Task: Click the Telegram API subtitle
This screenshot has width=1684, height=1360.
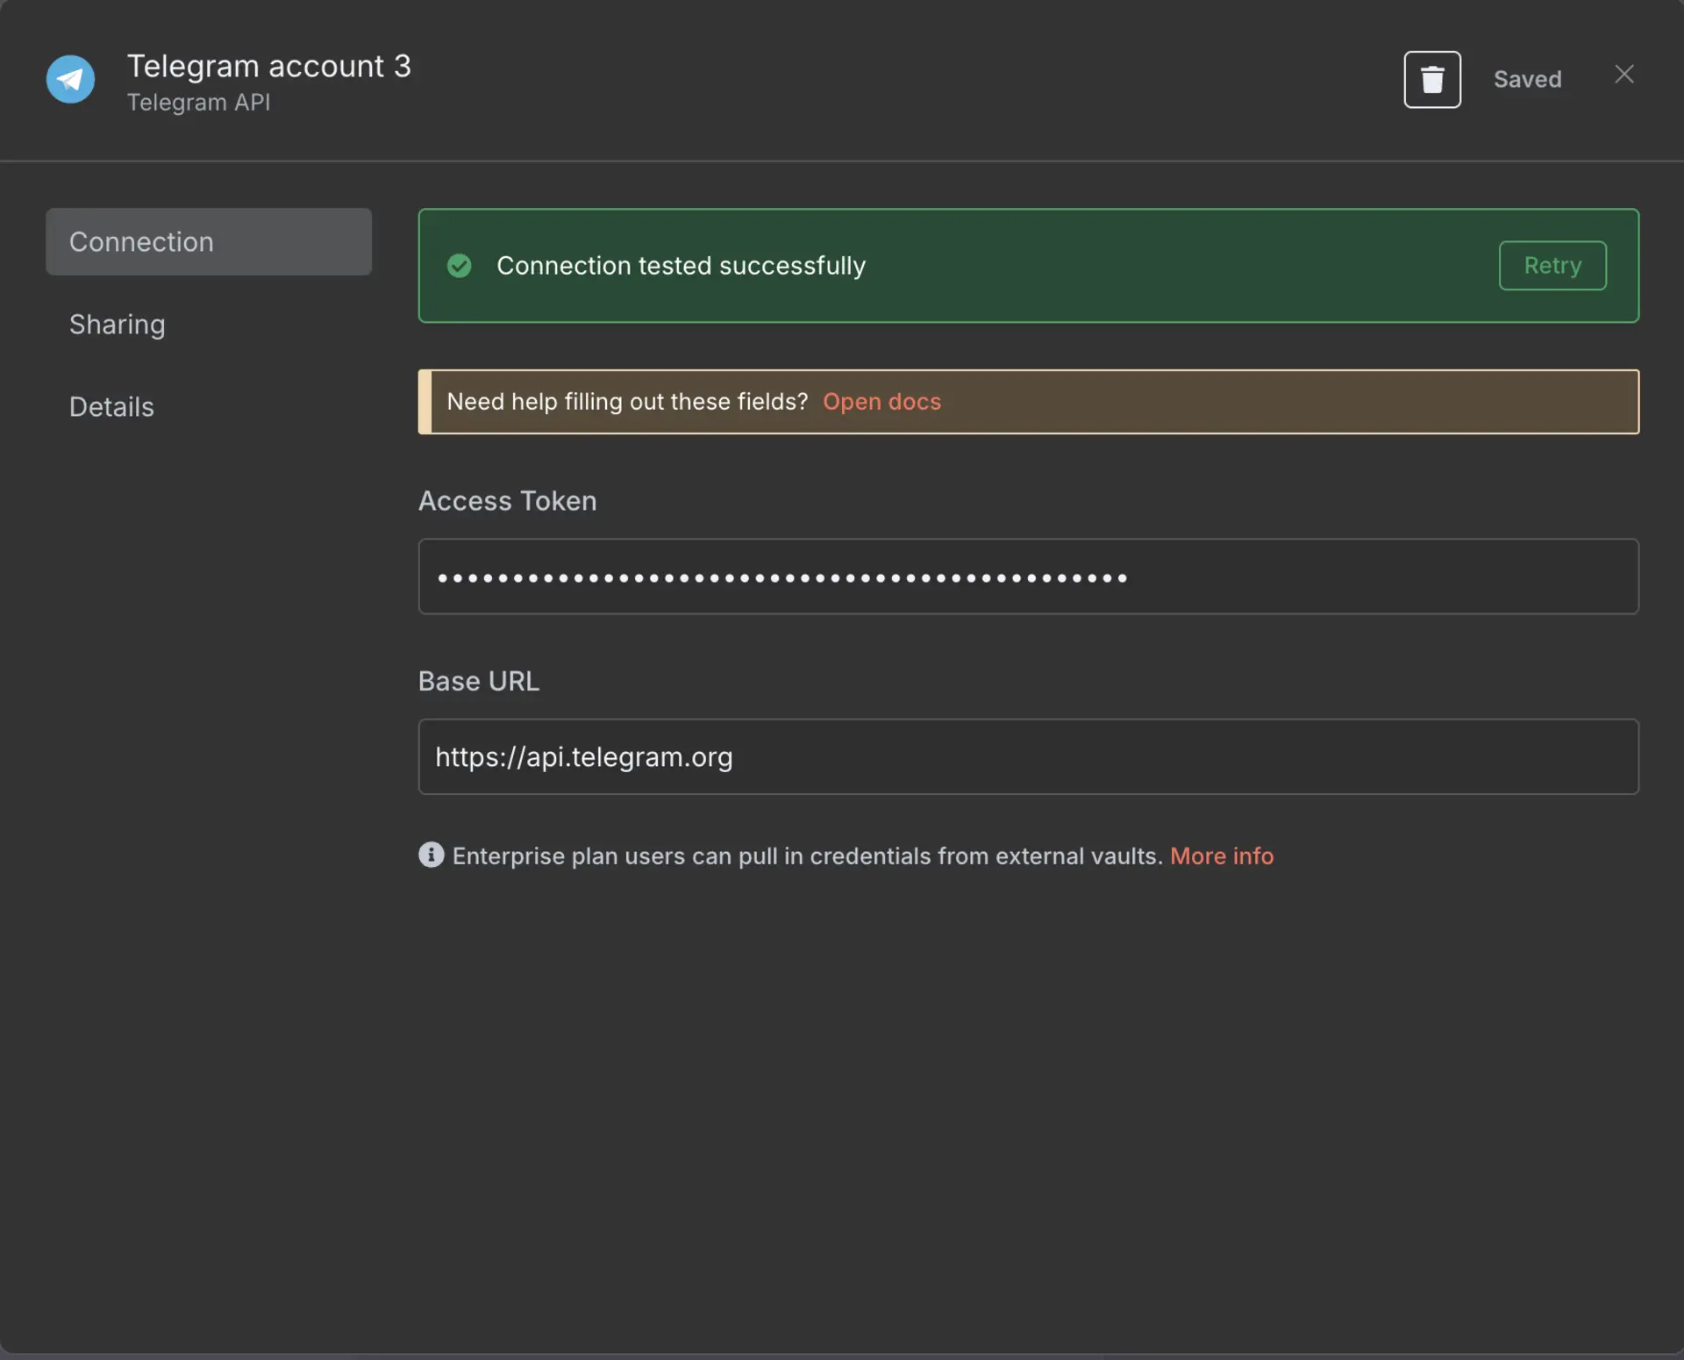Action: (x=198, y=103)
